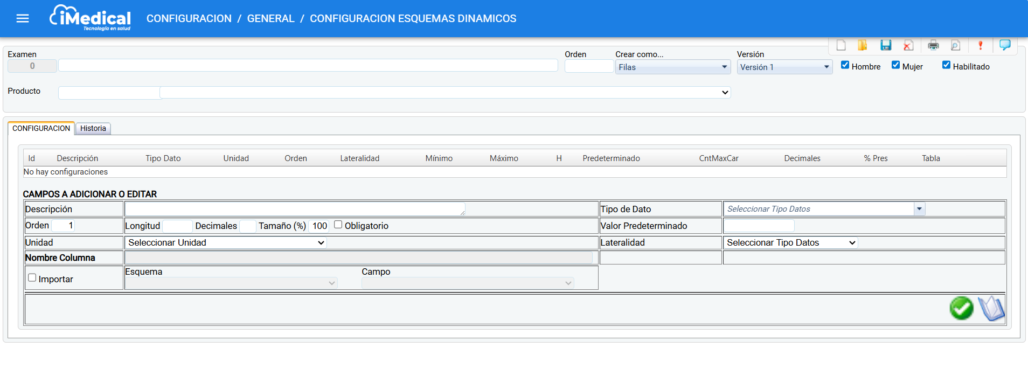
Task: Click the Descripción text input field
Action: click(294, 209)
